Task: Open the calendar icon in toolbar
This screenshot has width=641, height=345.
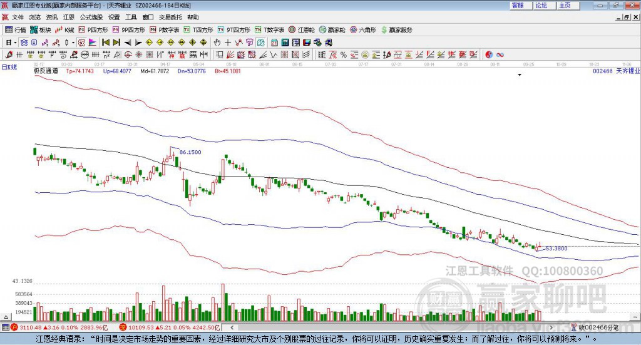Action: (274, 43)
